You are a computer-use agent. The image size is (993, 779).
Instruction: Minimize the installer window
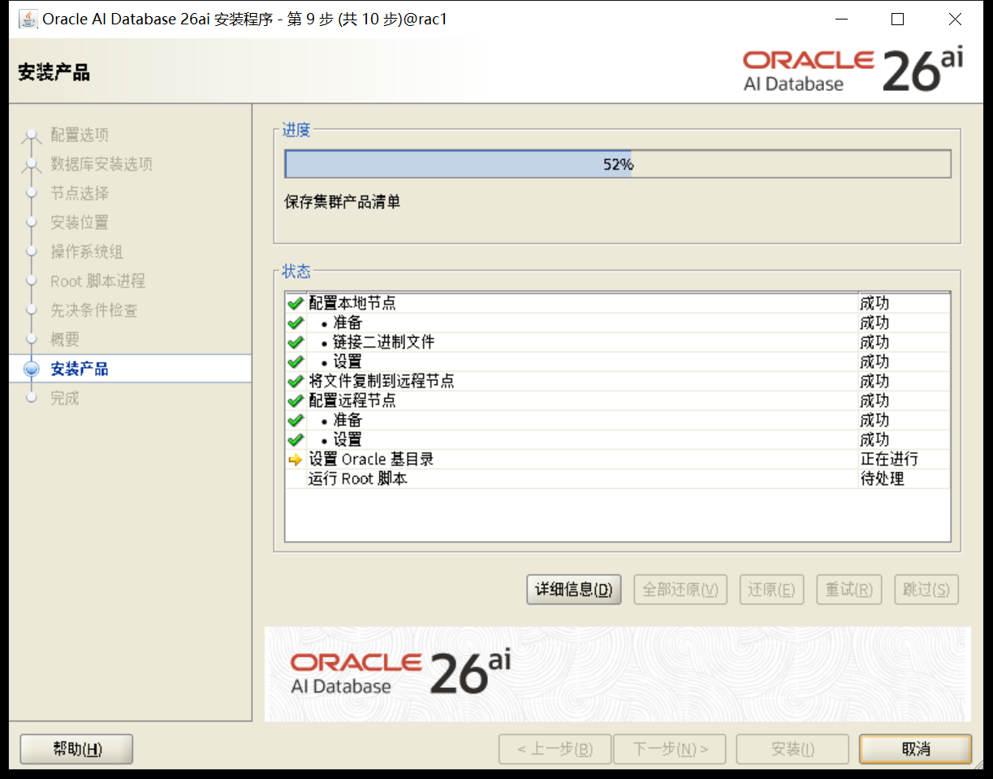(x=840, y=19)
